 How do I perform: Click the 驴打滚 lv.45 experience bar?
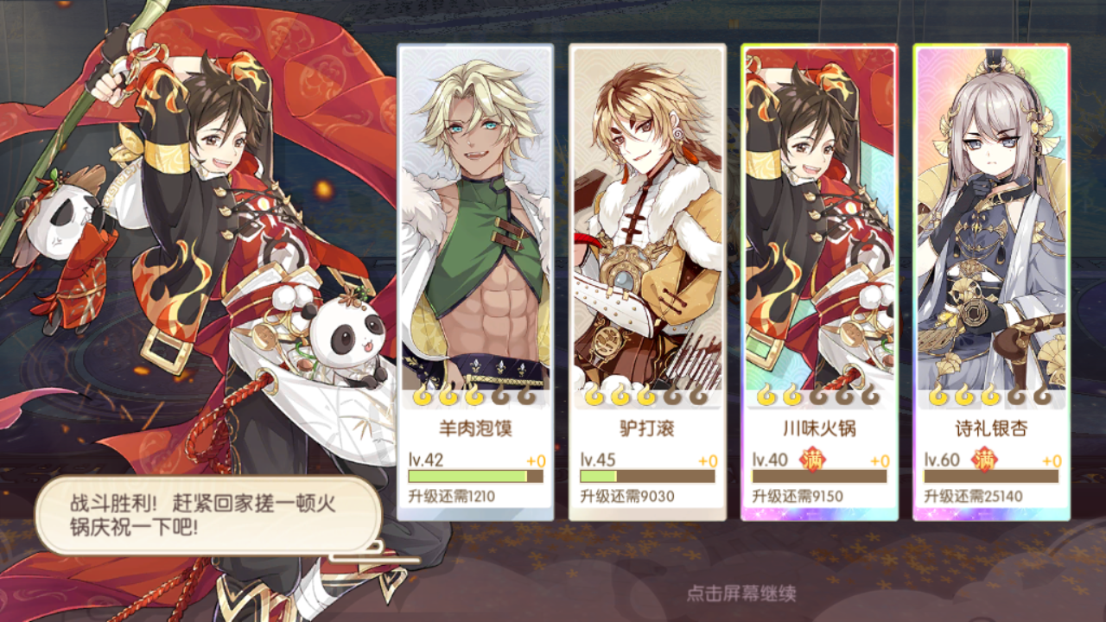[x=647, y=476]
